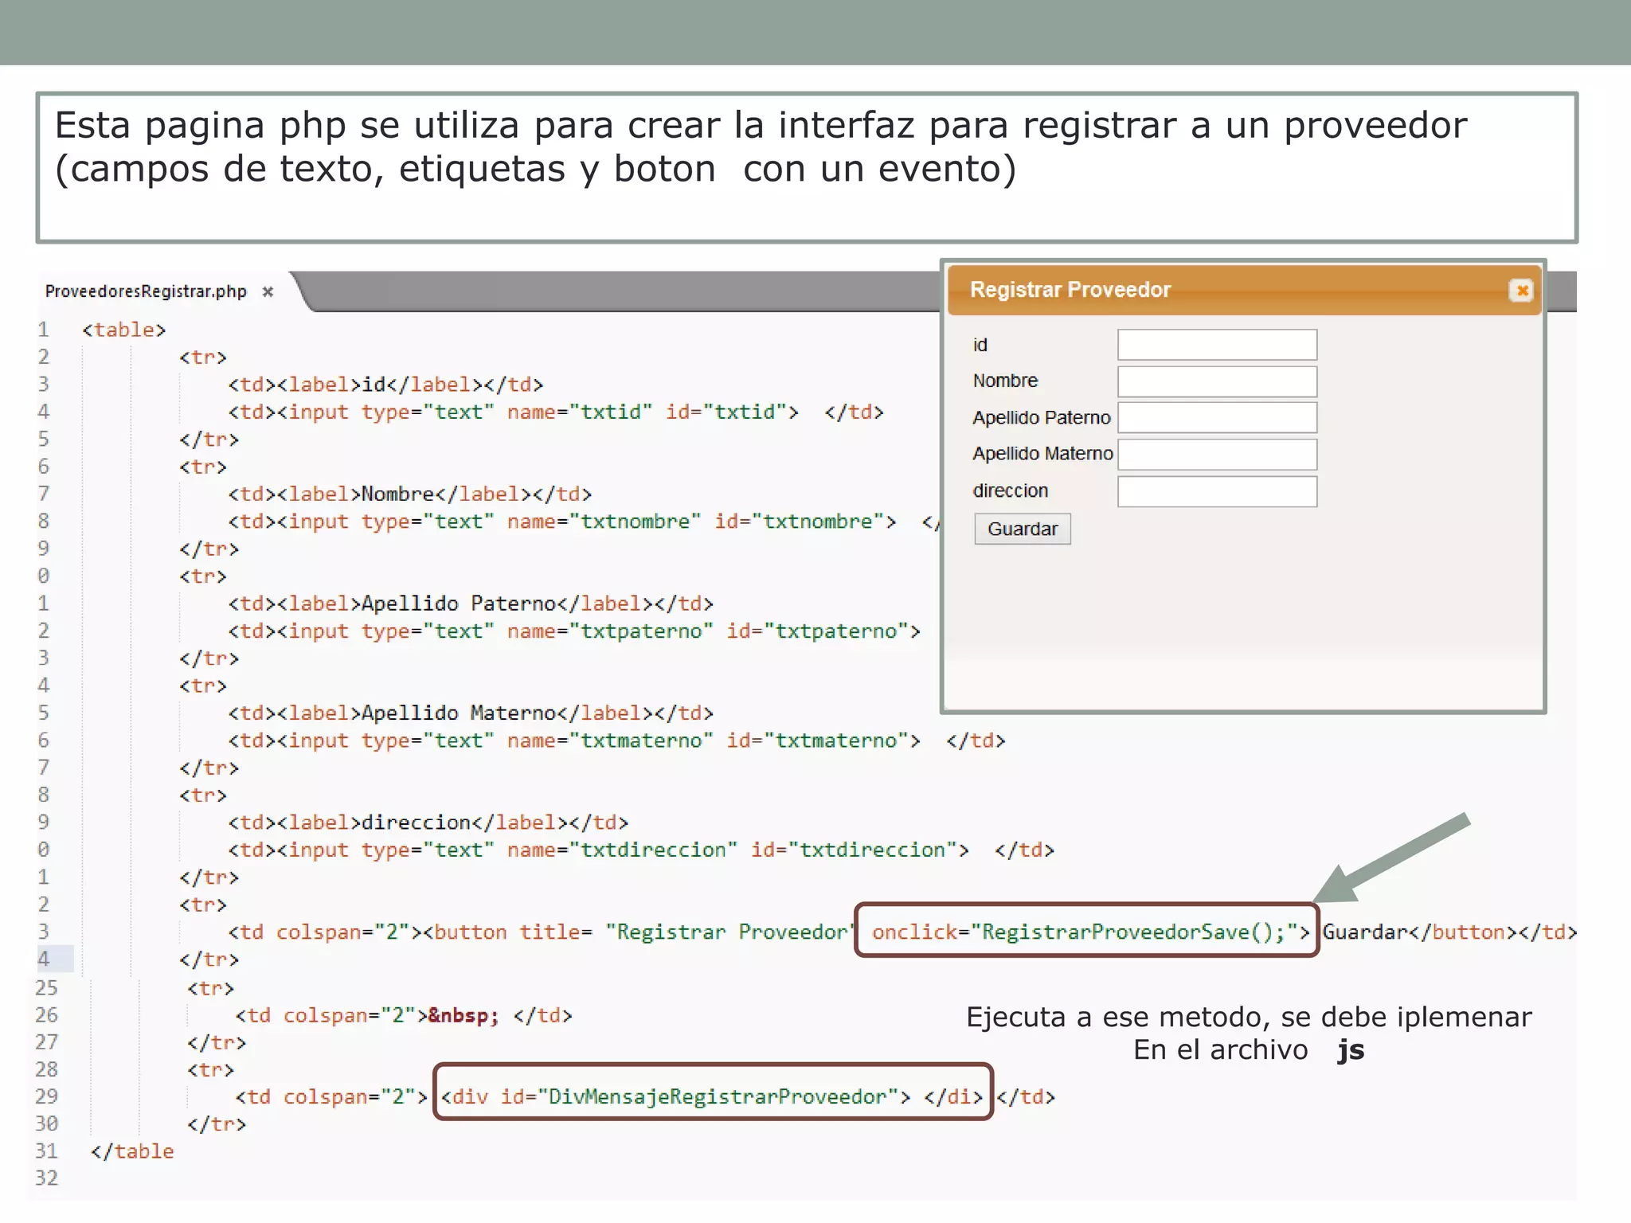Click the direccion label code line
The image size is (1631, 1223).
[x=428, y=822]
